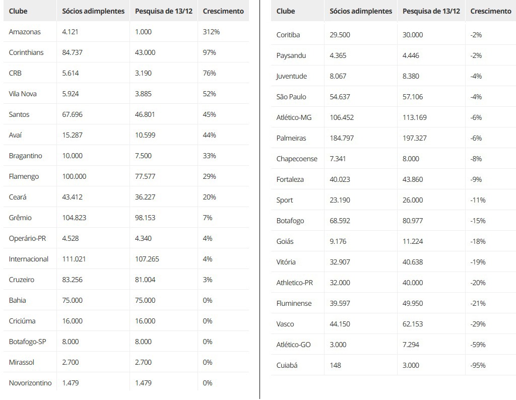Click the Atlético-MG club name
The width and height of the screenshot is (516, 400).
click(294, 117)
